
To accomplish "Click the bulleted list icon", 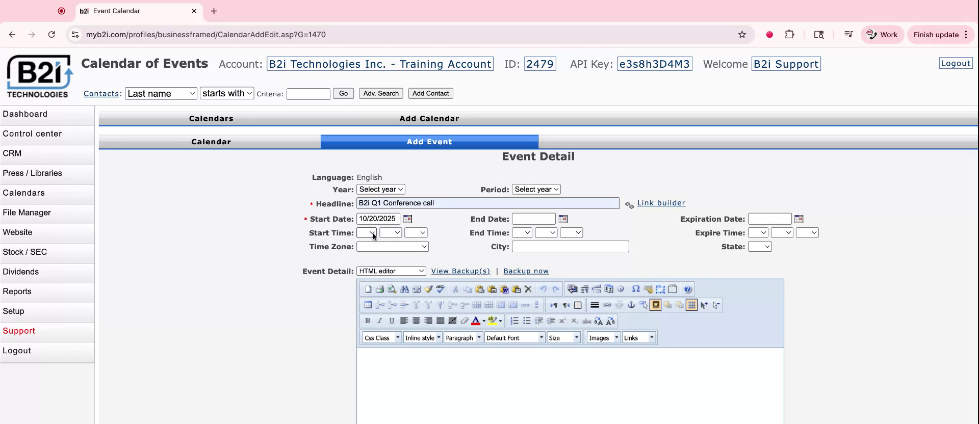I will point(527,321).
